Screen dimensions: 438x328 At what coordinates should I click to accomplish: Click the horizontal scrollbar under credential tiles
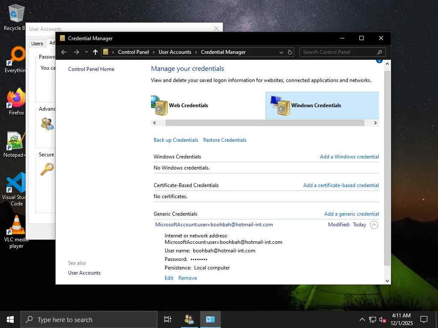264,123
